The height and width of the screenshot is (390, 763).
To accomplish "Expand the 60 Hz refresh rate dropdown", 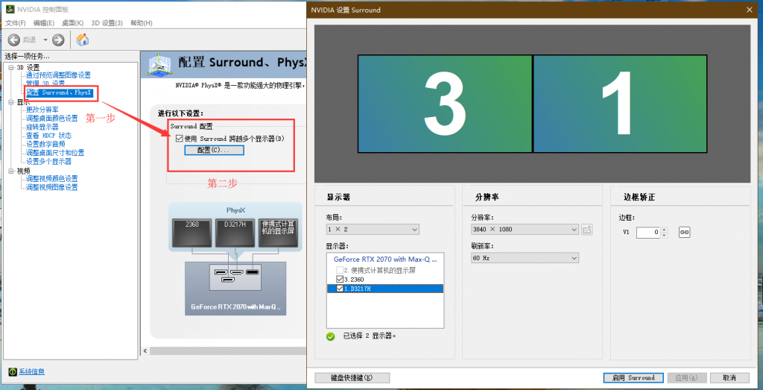I will [524, 258].
